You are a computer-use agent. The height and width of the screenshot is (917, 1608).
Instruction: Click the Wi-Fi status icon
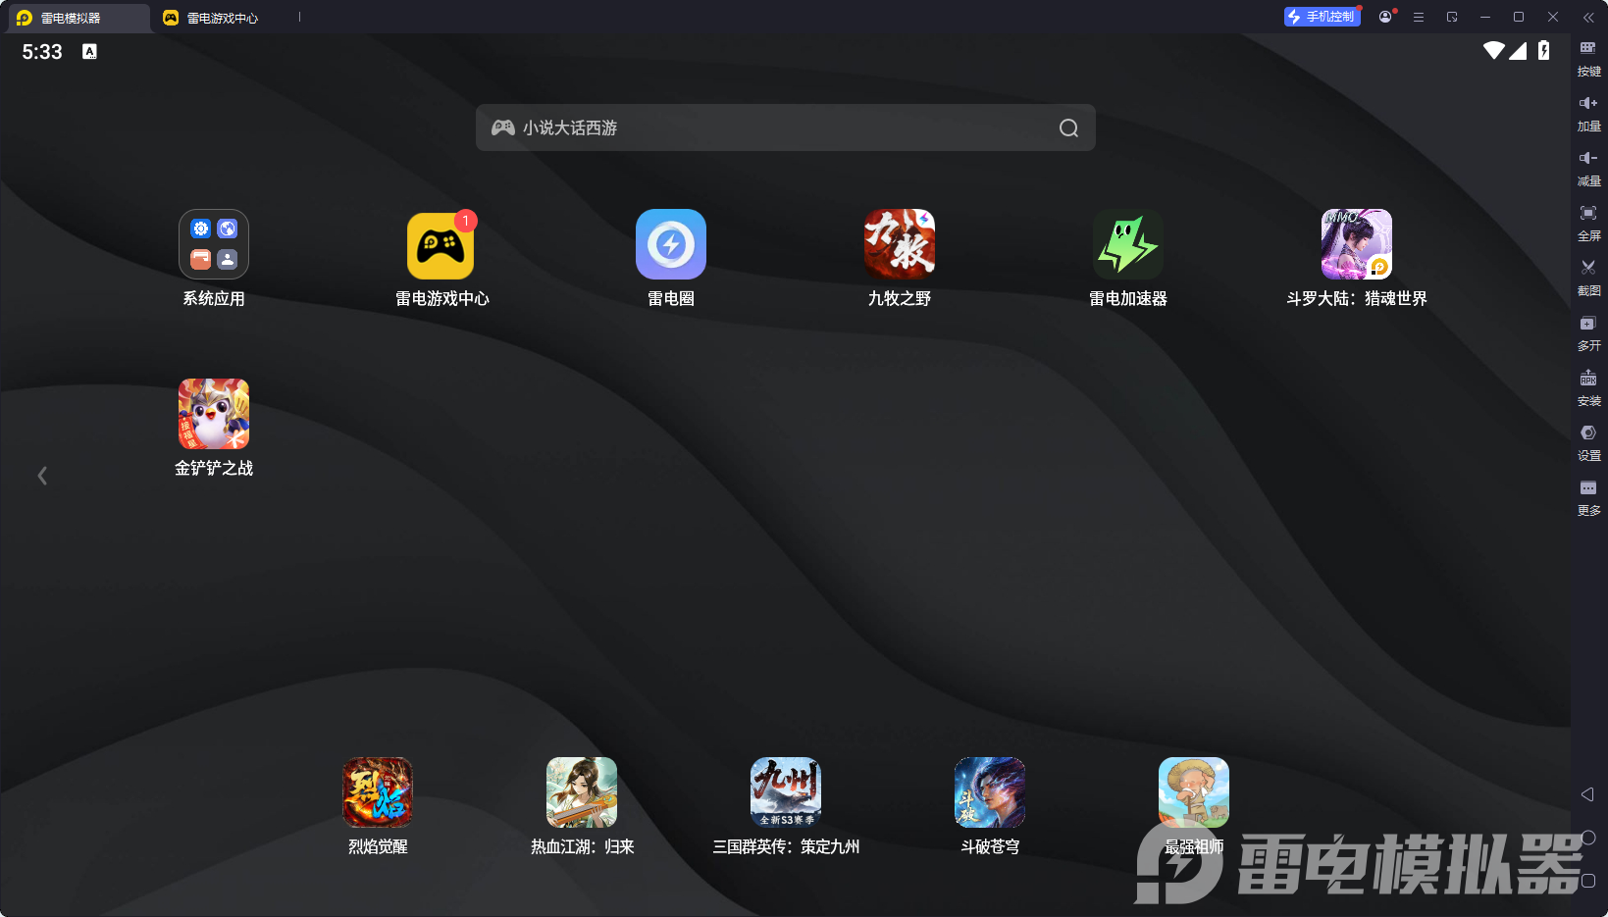(x=1493, y=51)
